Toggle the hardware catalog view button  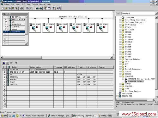point(46,8)
